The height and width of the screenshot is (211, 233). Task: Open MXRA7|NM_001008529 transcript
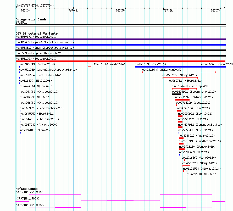click(30, 205)
